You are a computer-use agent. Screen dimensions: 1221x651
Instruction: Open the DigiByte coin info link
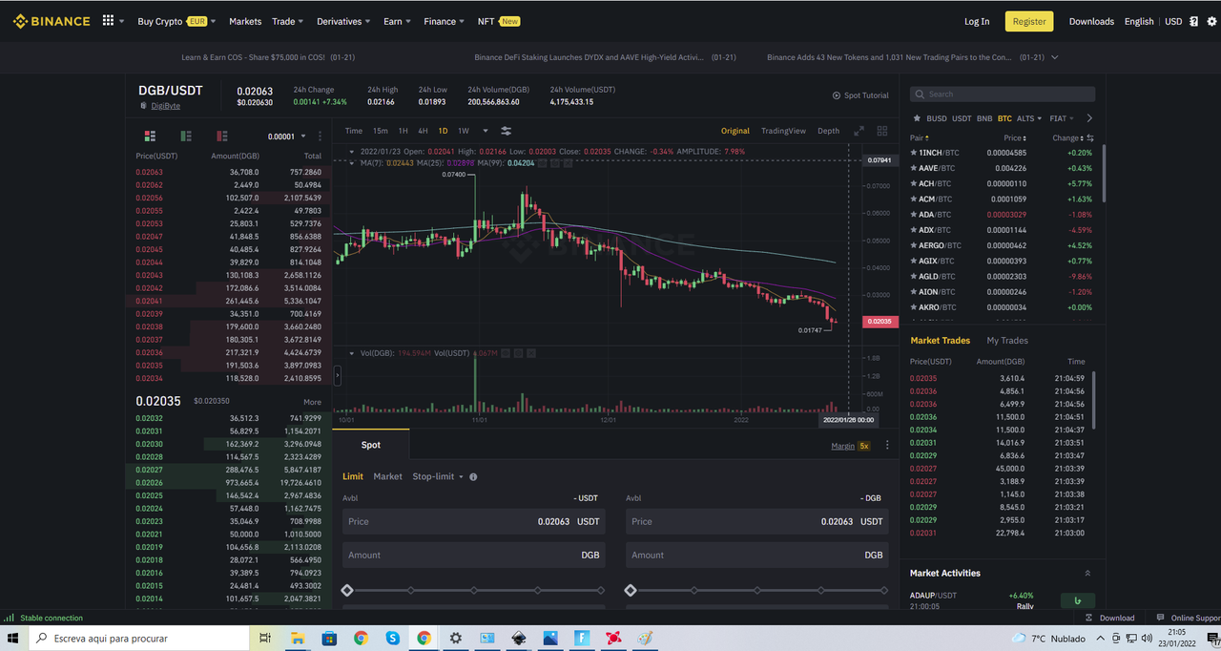click(165, 106)
